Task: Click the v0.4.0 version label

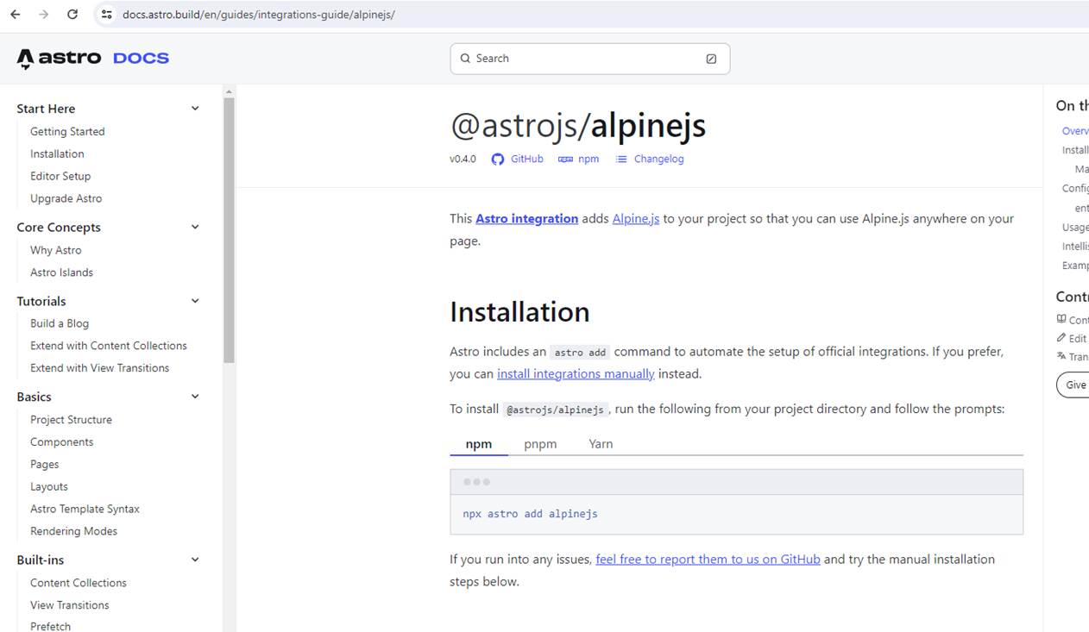Action: [x=463, y=160]
